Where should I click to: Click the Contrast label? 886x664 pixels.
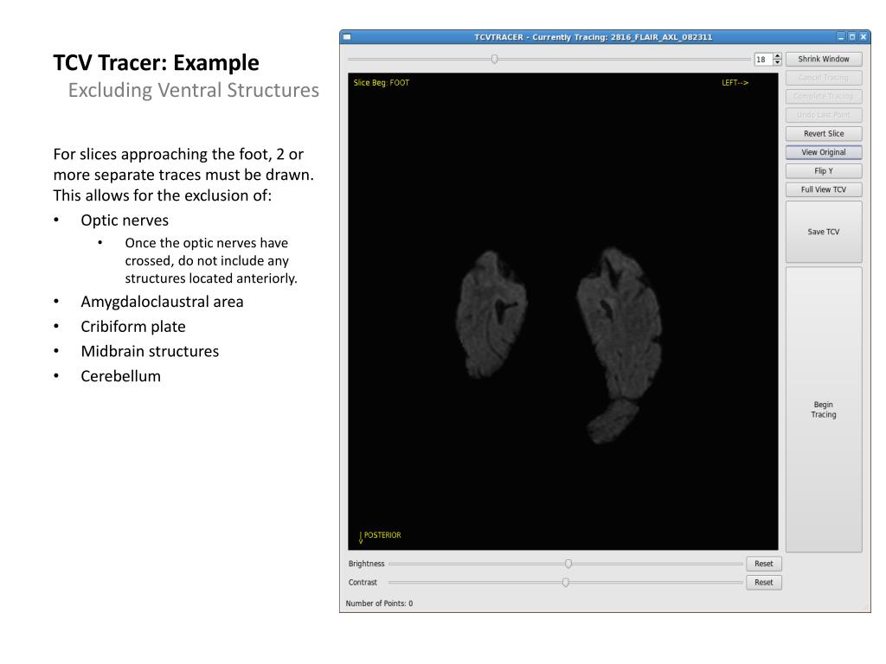pyautogui.click(x=363, y=582)
